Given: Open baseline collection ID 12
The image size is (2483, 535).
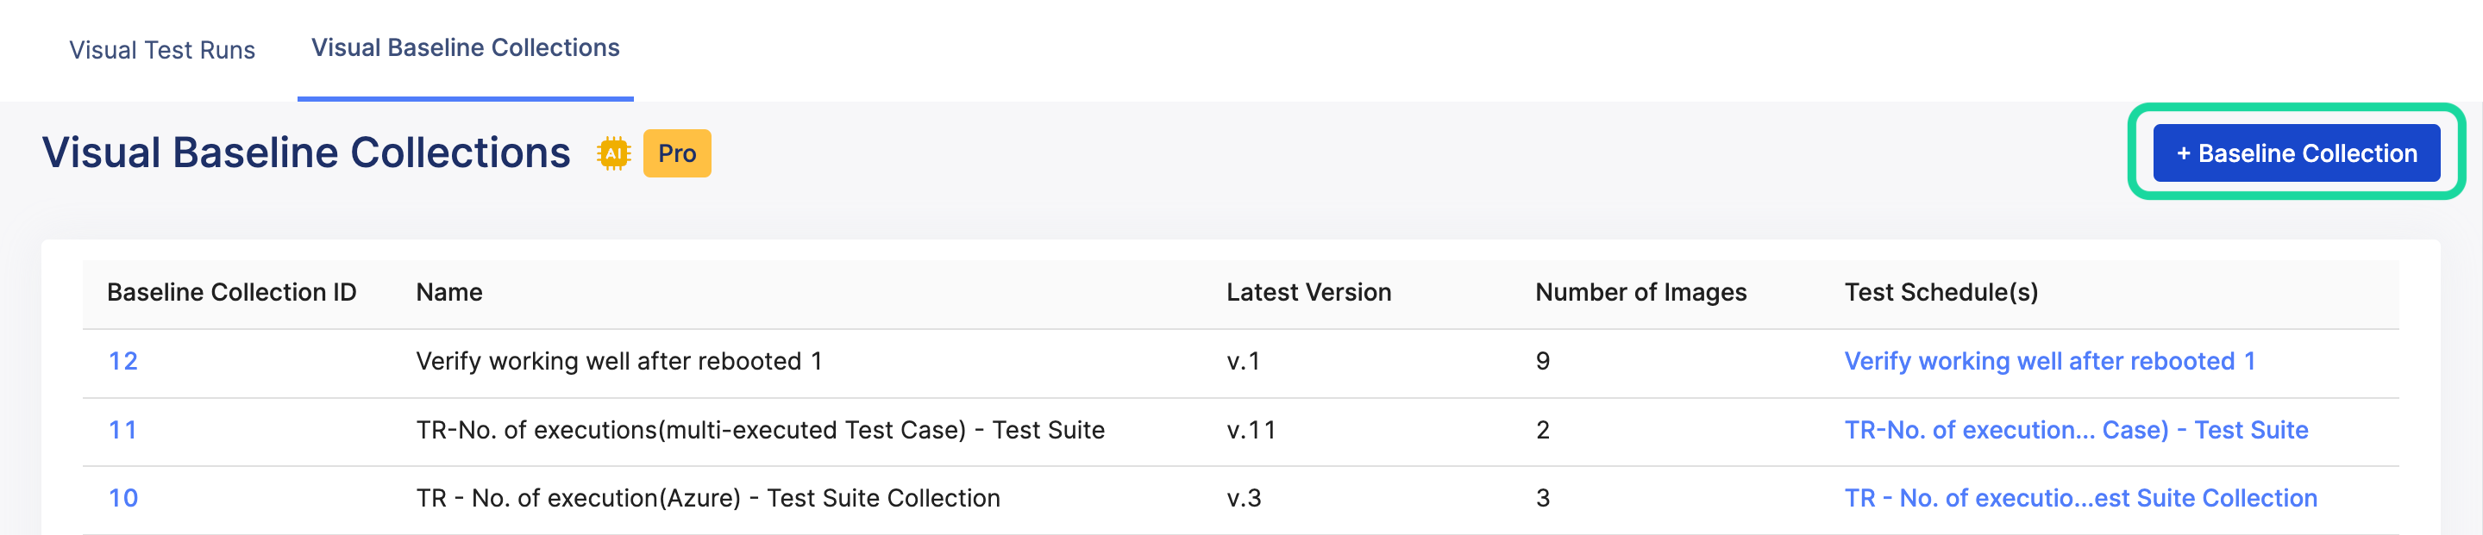Looking at the screenshot, I should pyautogui.click(x=122, y=361).
